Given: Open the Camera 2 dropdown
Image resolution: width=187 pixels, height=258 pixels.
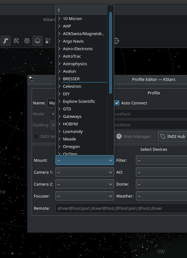Looking at the screenshot, I should pyautogui.click(x=85, y=184).
